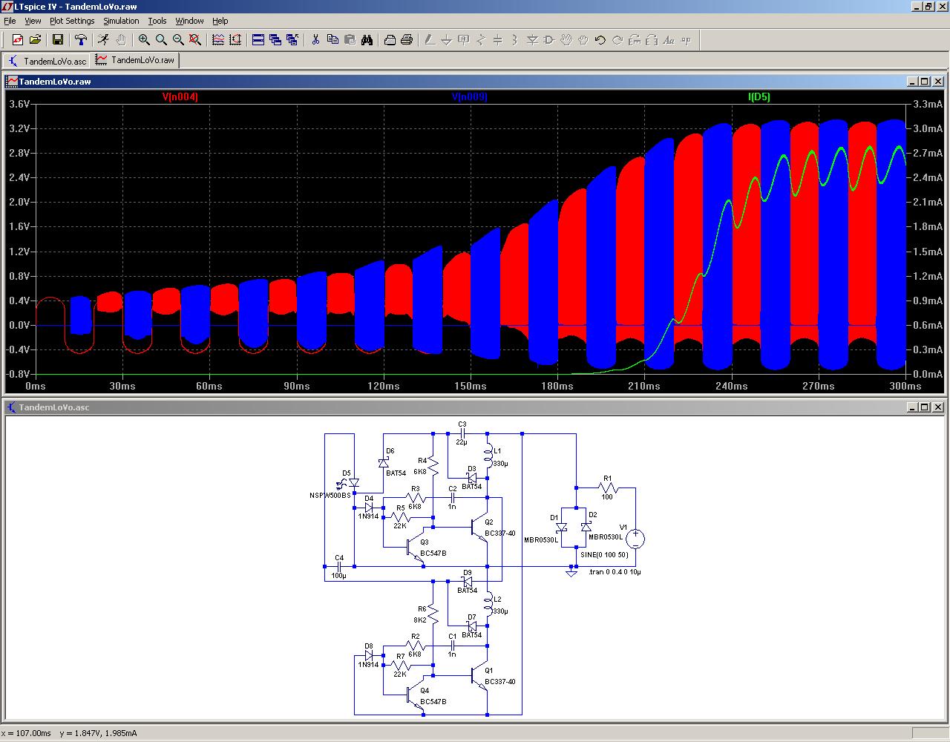Click the '.tran 0 0.4 0 10µ' directive text
Viewport: 950px width, 742px height.
coord(615,572)
